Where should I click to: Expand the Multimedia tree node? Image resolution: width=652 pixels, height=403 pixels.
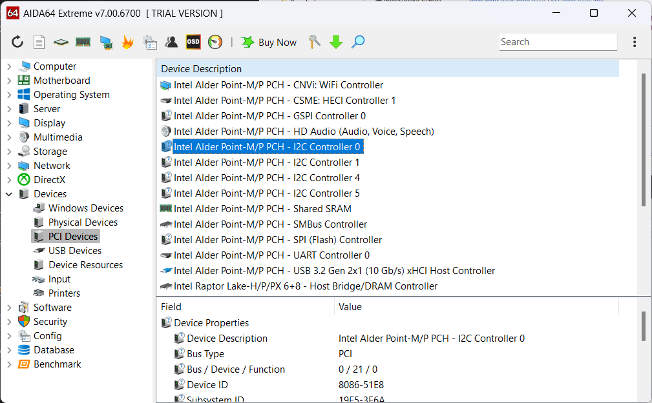(9, 137)
